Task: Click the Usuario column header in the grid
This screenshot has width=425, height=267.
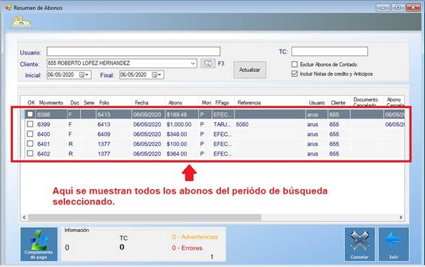Action: click(x=317, y=103)
